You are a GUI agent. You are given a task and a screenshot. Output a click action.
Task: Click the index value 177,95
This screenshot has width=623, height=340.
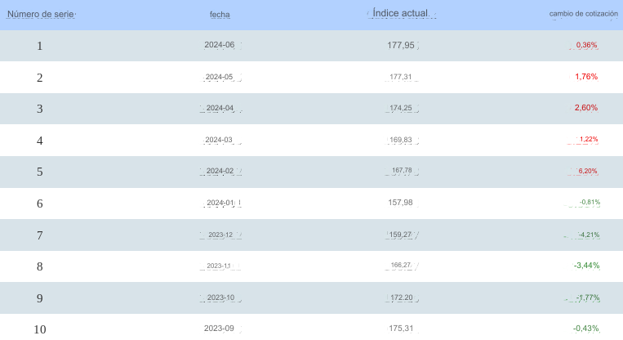pos(401,45)
